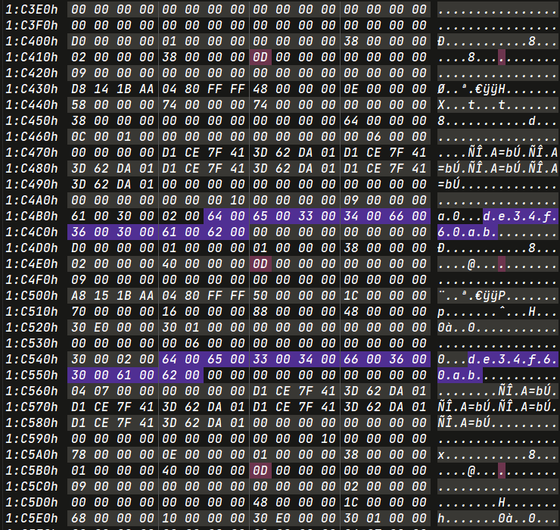Select byte A8 at start of row 1:C500h

pyautogui.click(x=79, y=296)
